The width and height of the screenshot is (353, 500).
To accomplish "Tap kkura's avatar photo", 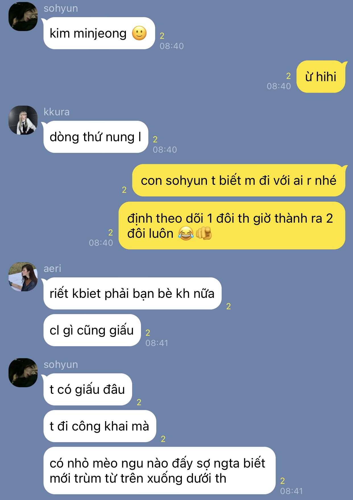I will pos(23,120).
